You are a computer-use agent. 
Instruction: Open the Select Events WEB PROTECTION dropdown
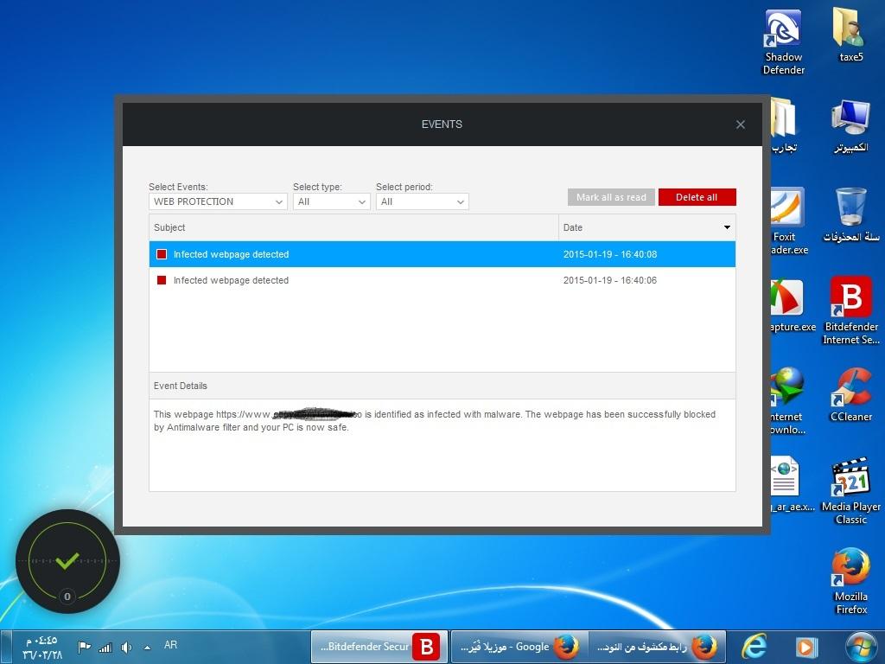[x=219, y=201]
